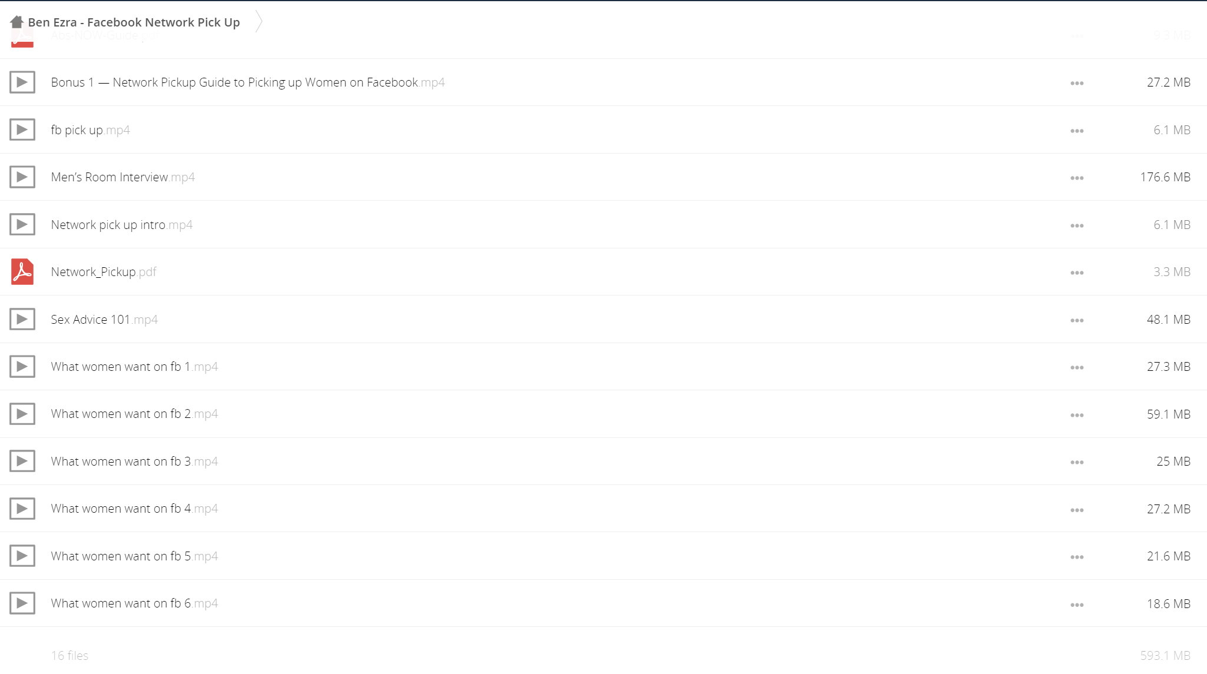Click video icon for fb pick up.mp4
Viewport: 1207px width, 674px height.
pos(22,130)
